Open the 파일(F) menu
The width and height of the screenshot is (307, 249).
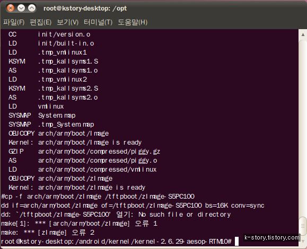[x=14, y=22]
